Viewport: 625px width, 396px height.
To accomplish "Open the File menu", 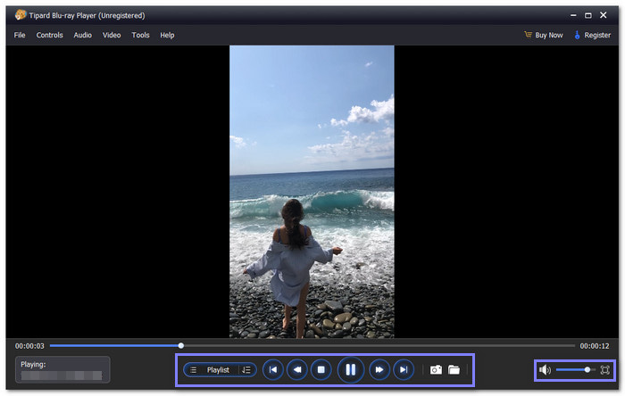I will [x=20, y=35].
